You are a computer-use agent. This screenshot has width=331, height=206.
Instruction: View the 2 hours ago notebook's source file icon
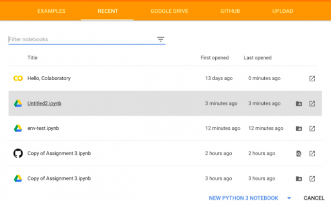point(298,154)
